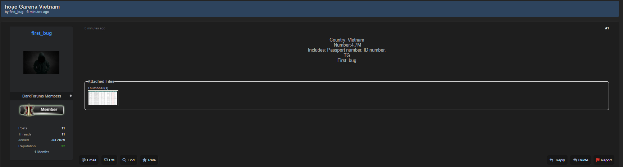623x167 pixels.
Task: Click the first_bug username above the avatar
Action: [41, 33]
